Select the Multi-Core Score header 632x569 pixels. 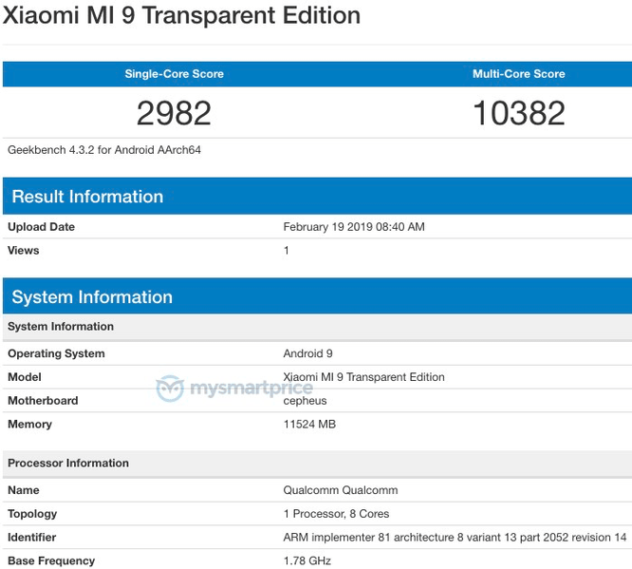pos(518,74)
